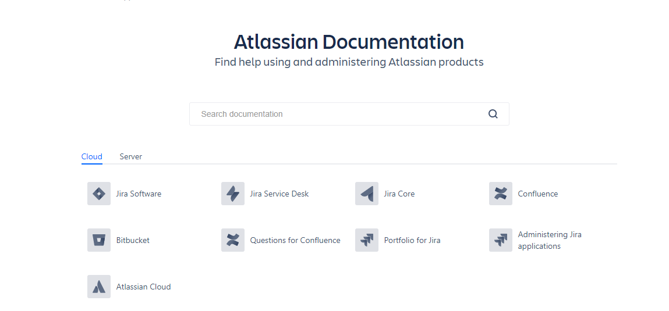Click the Jira Core icon
Screen dimensions: 669x311
(367, 194)
